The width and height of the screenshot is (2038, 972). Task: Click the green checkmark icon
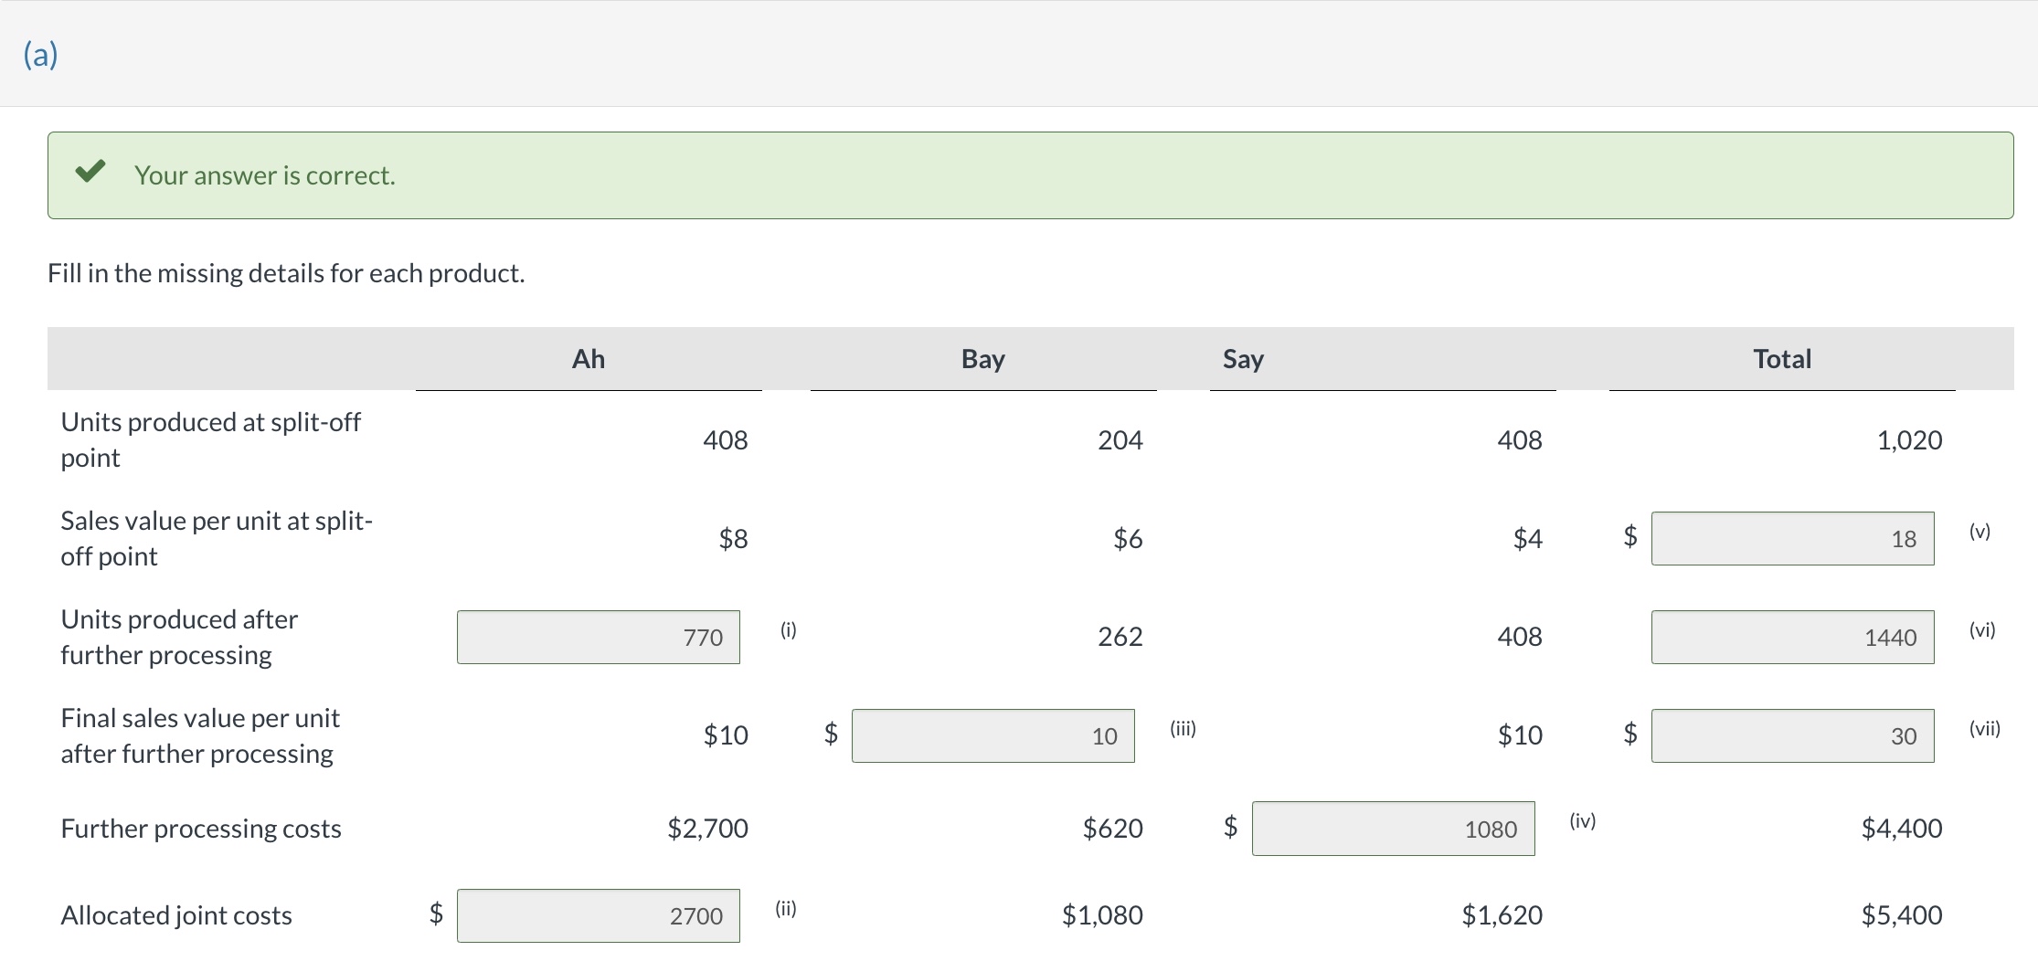(x=90, y=172)
